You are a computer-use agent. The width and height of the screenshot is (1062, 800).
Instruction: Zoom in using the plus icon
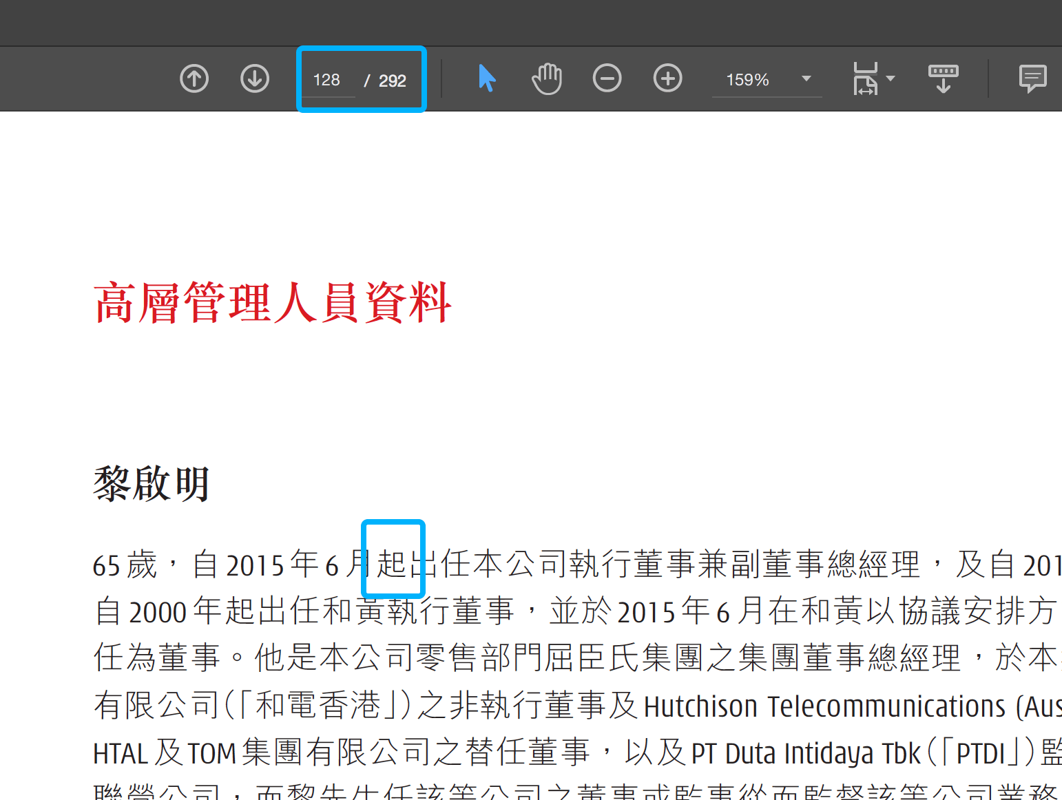pos(667,78)
